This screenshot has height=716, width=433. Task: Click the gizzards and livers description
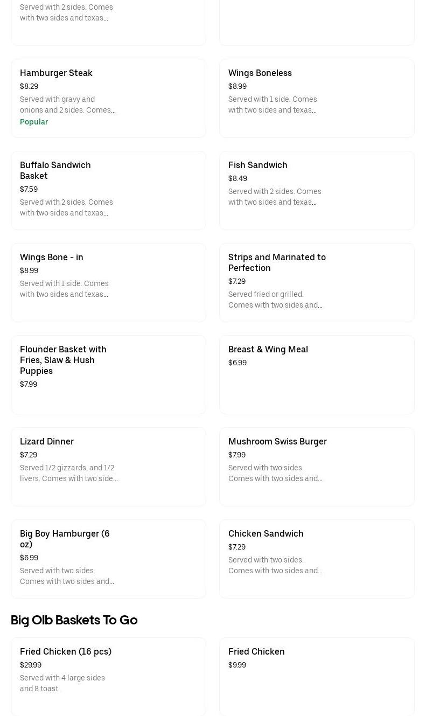tap(68, 473)
